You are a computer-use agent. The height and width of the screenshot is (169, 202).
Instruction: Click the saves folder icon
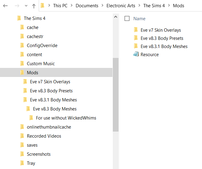pyautogui.click(x=22, y=145)
